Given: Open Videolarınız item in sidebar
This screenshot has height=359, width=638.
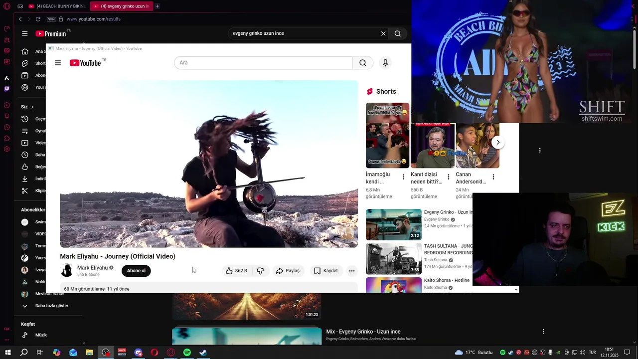Looking at the screenshot, I should 33,143.
